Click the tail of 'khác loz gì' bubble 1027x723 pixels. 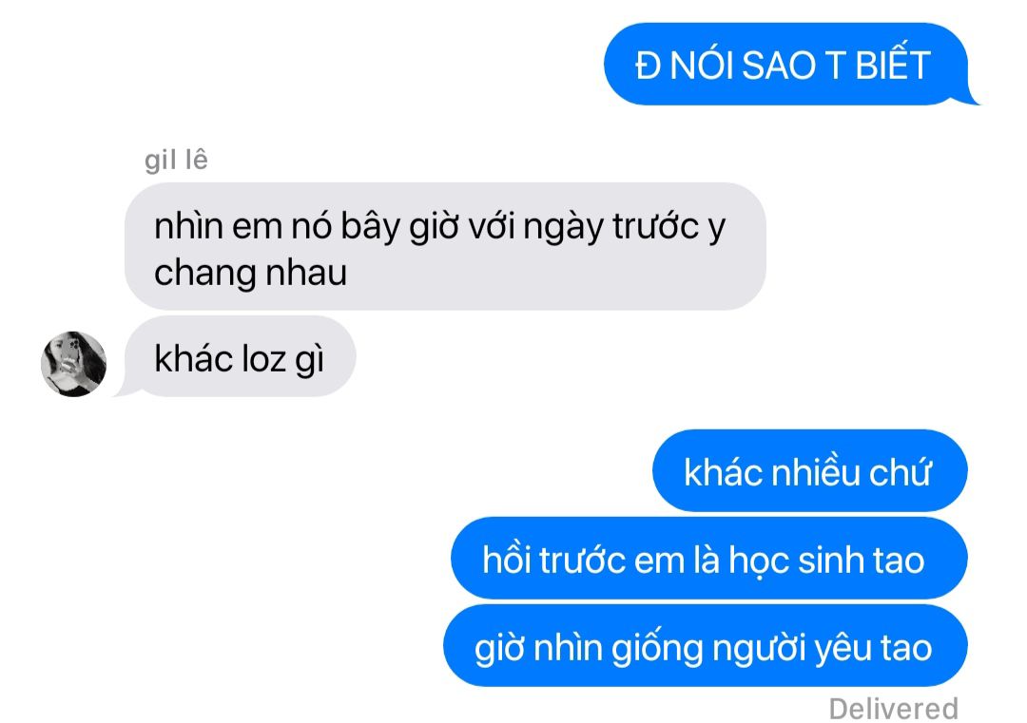tap(125, 389)
